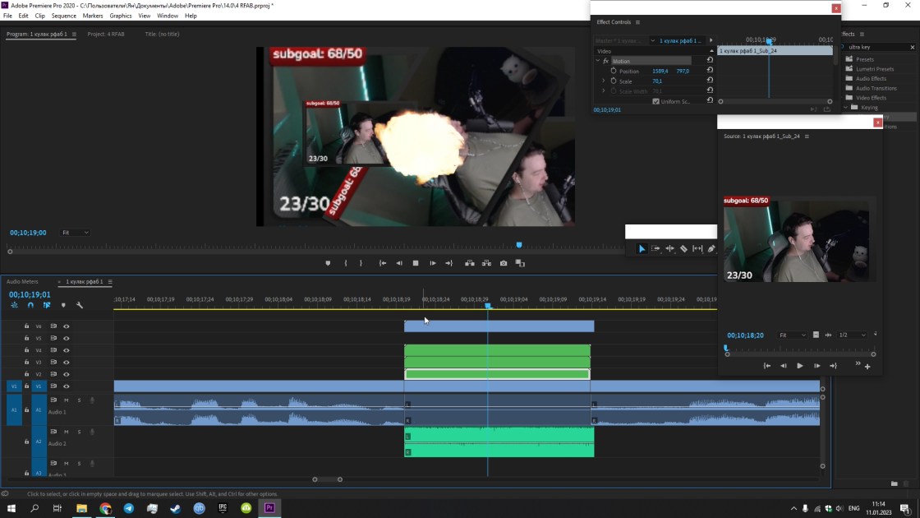The image size is (920, 518).
Task: Select the Selection tool arrow
Action: pyautogui.click(x=642, y=249)
